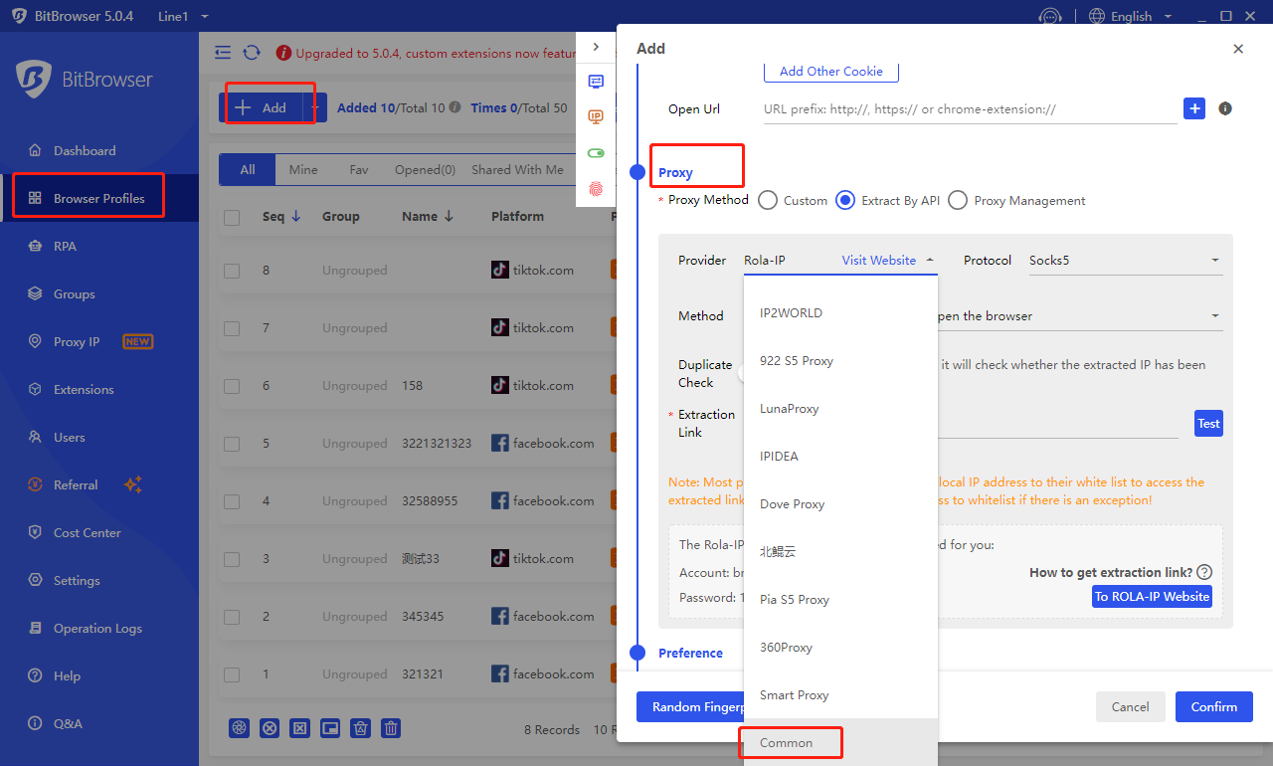Check the row named 3221321323
Image resolution: width=1273 pixels, height=766 pixels.
[x=232, y=443]
